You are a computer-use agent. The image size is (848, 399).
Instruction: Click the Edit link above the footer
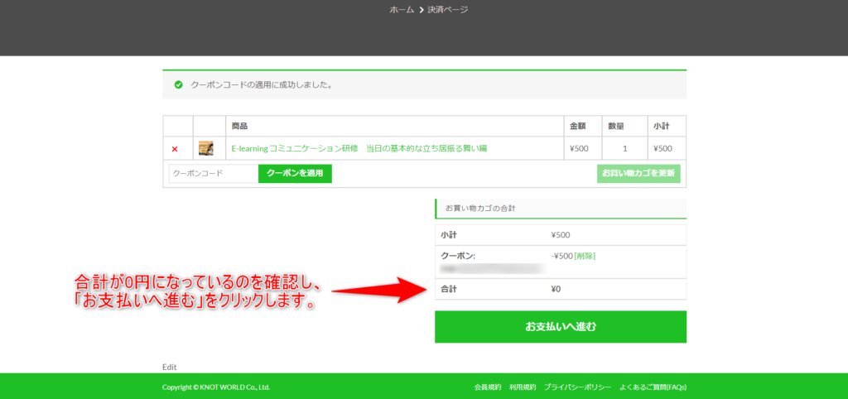coord(170,367)
